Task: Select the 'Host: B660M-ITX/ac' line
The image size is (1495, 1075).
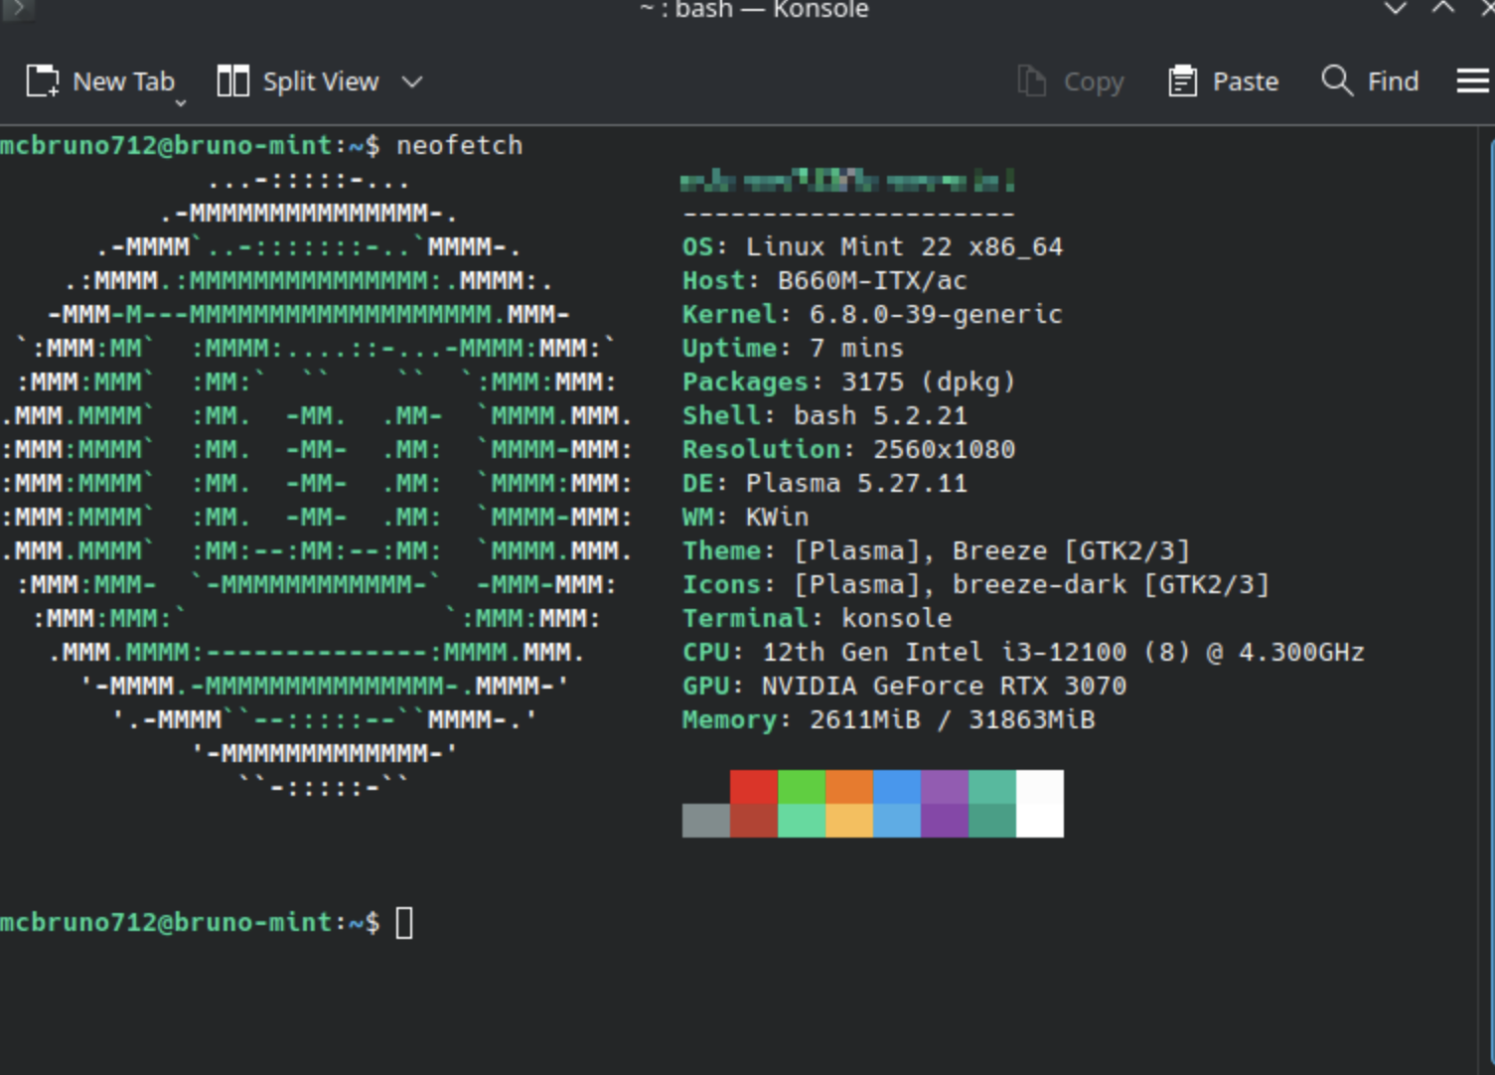Action: pos(824,280)
